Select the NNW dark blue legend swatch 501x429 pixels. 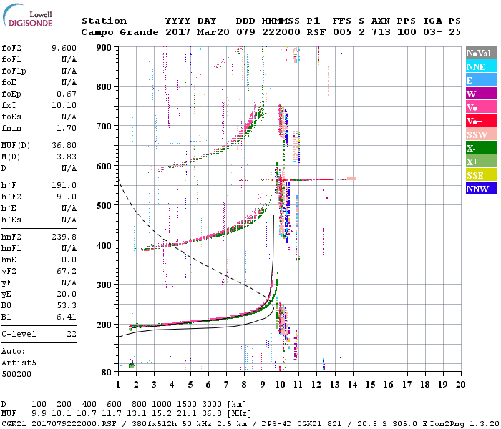click(x=481, y=188)
